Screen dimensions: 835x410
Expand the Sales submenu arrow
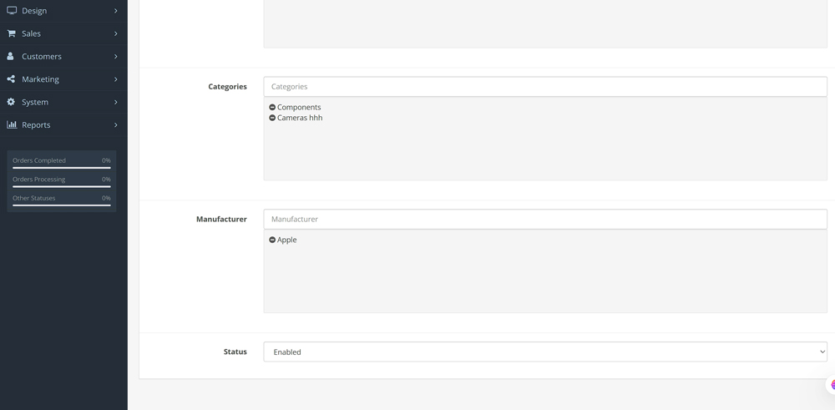click(115, 33)
